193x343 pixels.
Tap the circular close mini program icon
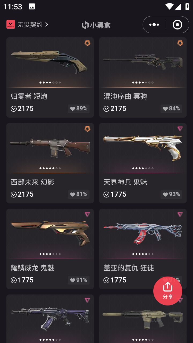(x=177, y=25)
